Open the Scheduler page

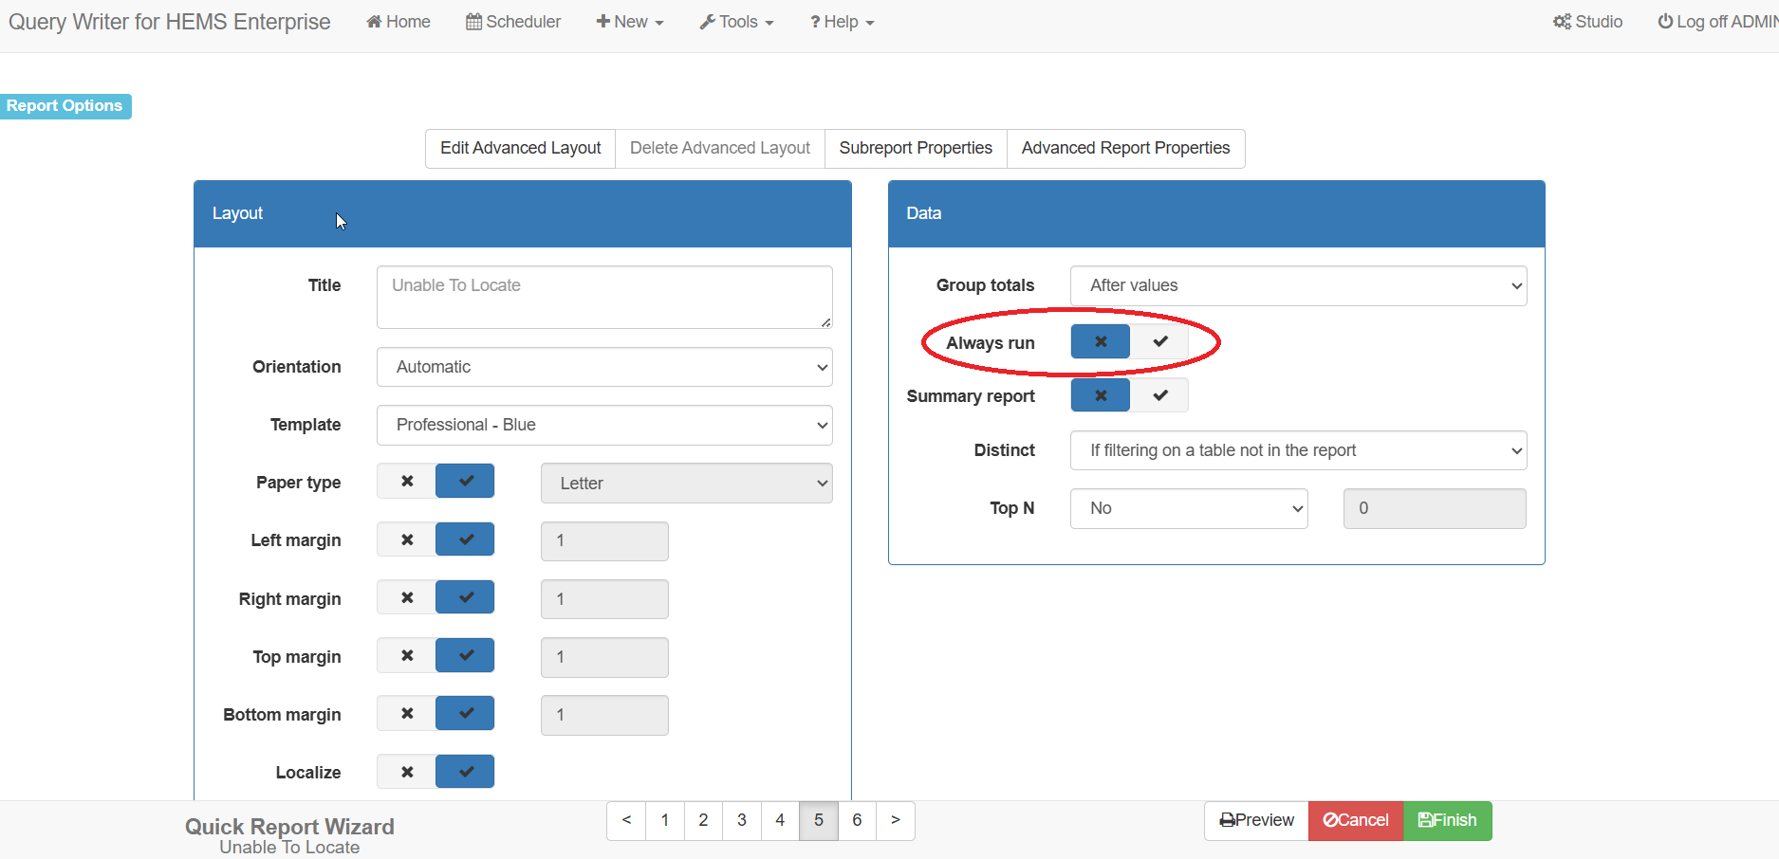click(513, 22)
